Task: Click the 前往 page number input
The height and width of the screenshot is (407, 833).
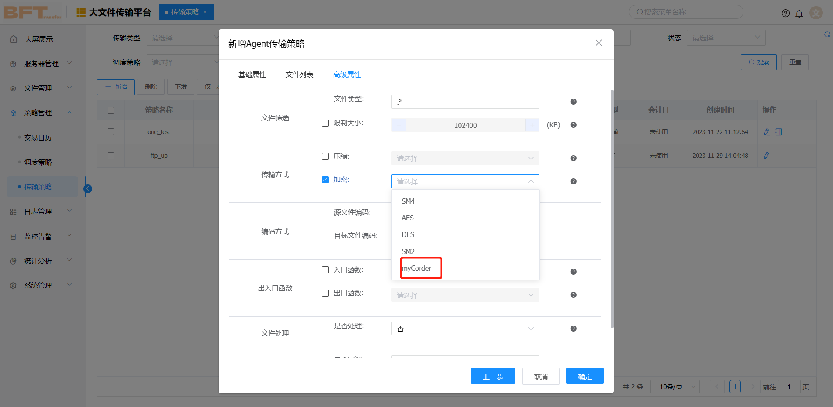Action: pyautogui.click(x=789, y=387)
